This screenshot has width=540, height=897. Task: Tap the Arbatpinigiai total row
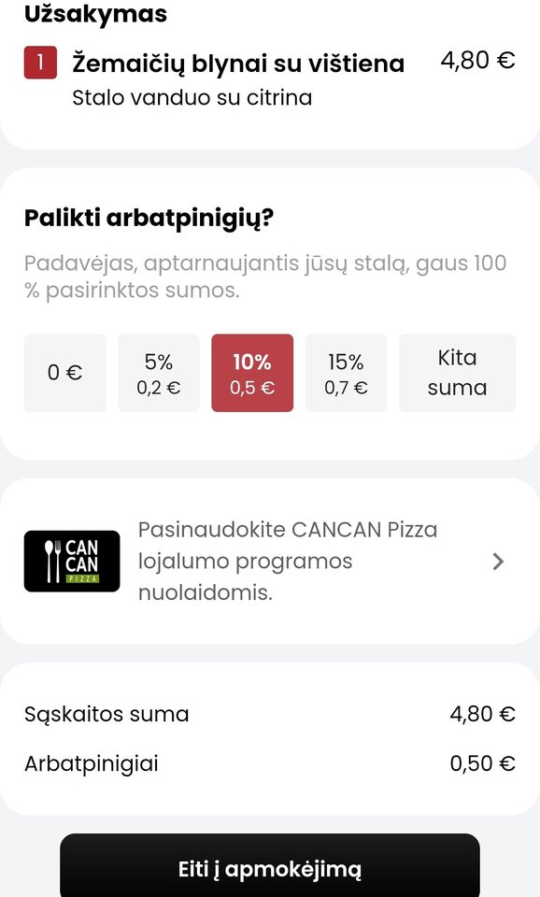270,763
